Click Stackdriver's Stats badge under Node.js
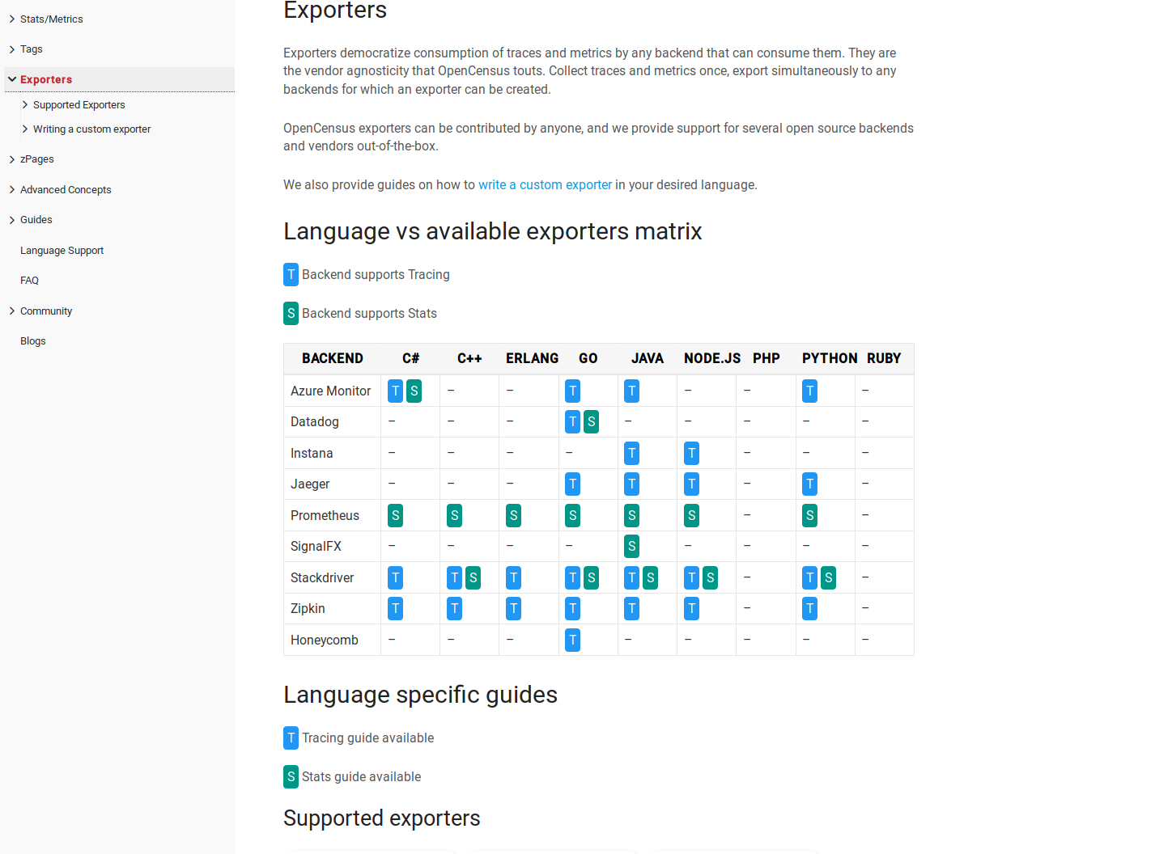The width and height of the screenshot is (1155, 854). coord(710,577)
